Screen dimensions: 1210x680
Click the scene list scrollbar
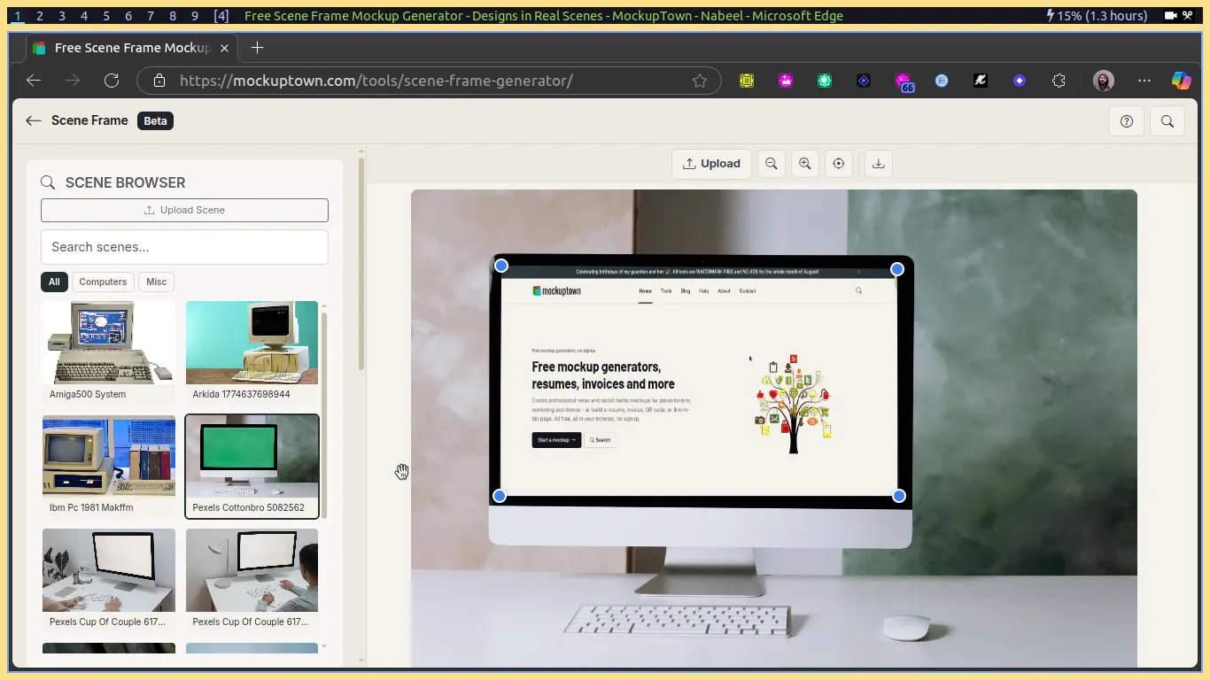point(324,413)
